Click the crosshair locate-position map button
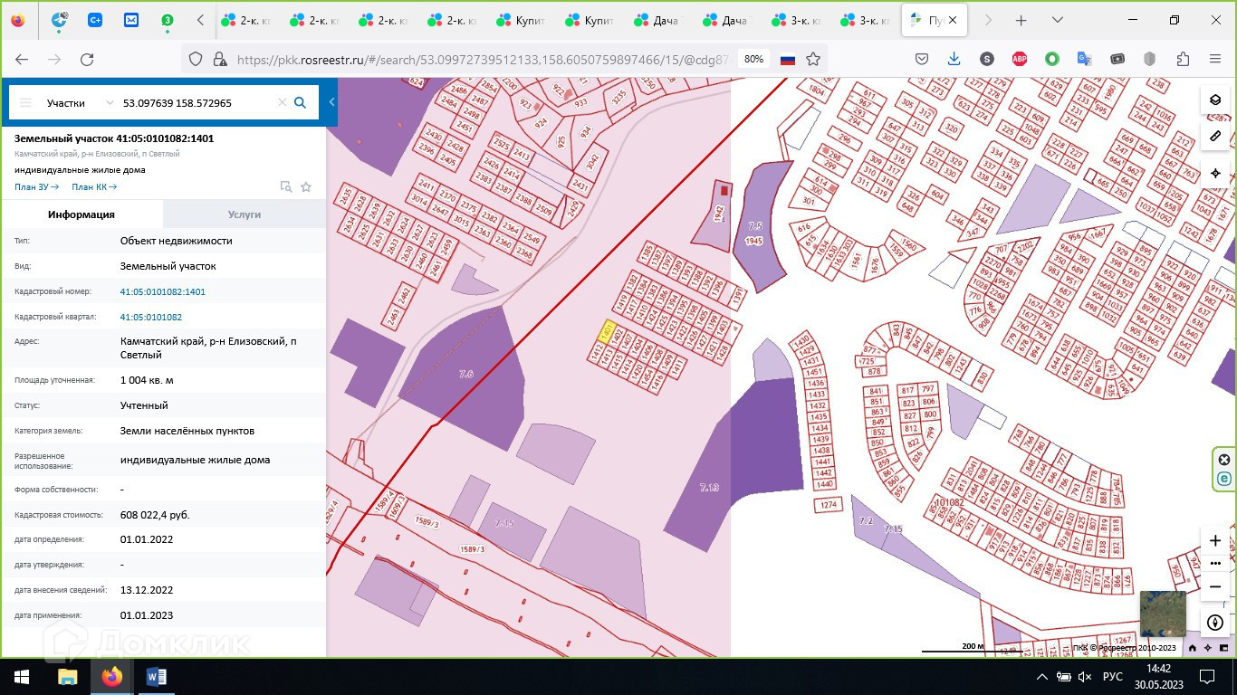This screenshot has width=1237, height=695. click(1215, 173)
